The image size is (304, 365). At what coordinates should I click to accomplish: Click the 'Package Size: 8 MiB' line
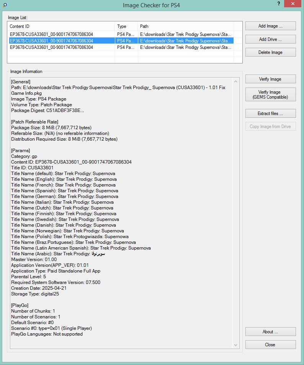51,128
